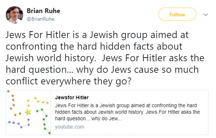Click the purple star chain in thumbnail

pos(19,124)
